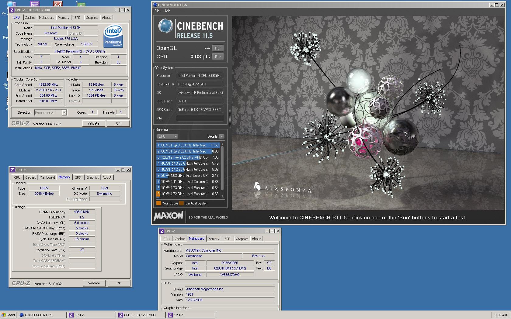Select CPU tab in CPU-Z memory window

[x=17, y=177]
